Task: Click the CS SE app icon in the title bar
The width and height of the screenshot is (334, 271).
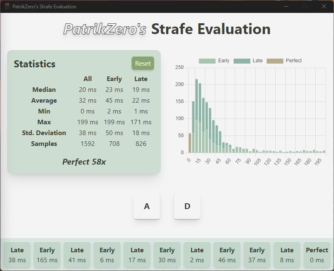Action: [7, 6]
